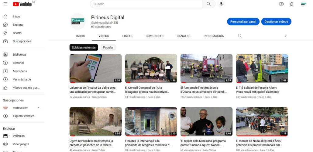Select the Popular sort chip
The image size is (313, 152).
(x=108, y=48)
